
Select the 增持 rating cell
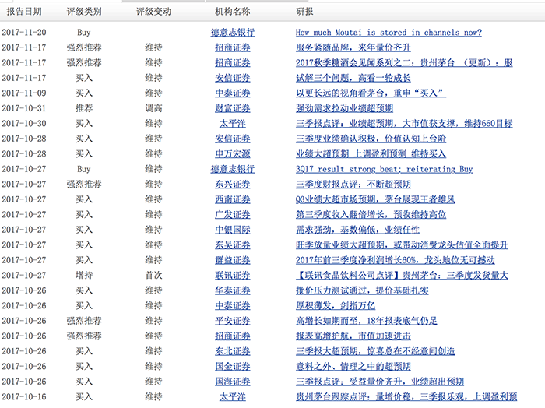(x=84, y=275)
